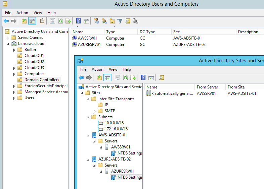Open File menu in Sites and Services
This screenshot has height=189, width=264.
pos(83,69)
